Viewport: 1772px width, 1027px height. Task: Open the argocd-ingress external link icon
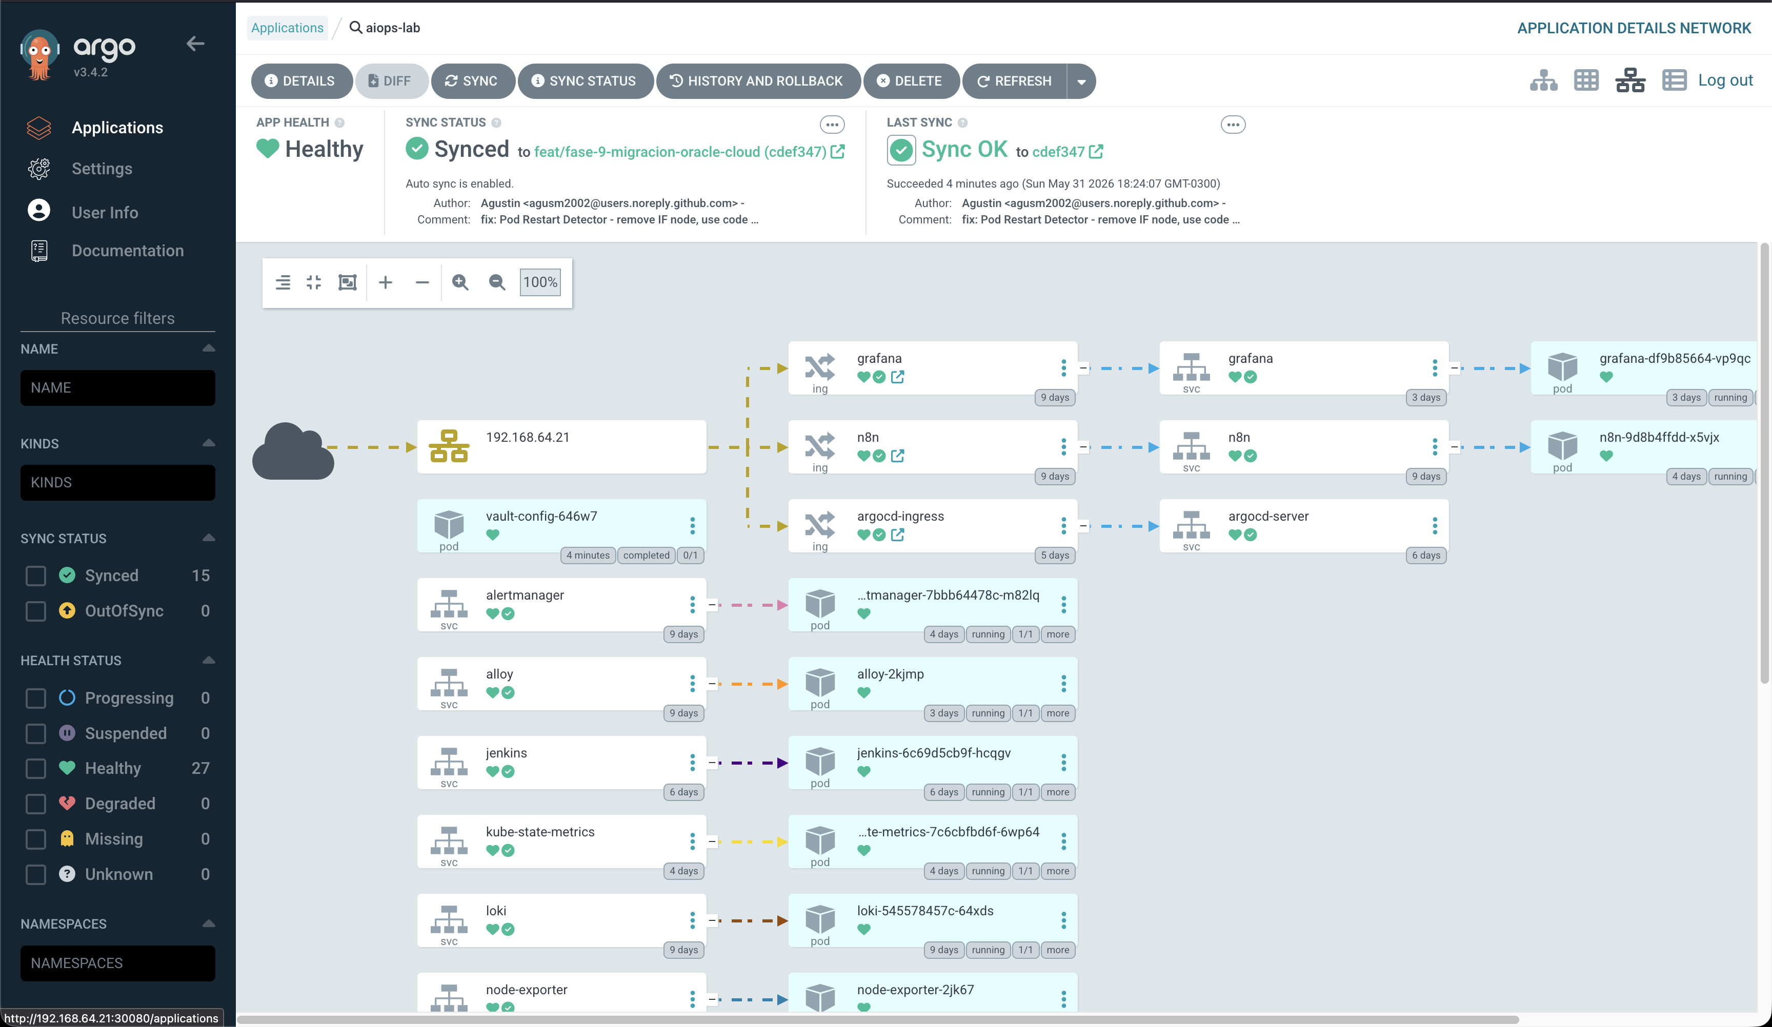pos(897,534)
